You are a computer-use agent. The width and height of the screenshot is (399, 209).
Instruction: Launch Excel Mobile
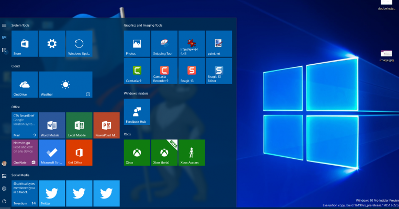pos(79,125)
